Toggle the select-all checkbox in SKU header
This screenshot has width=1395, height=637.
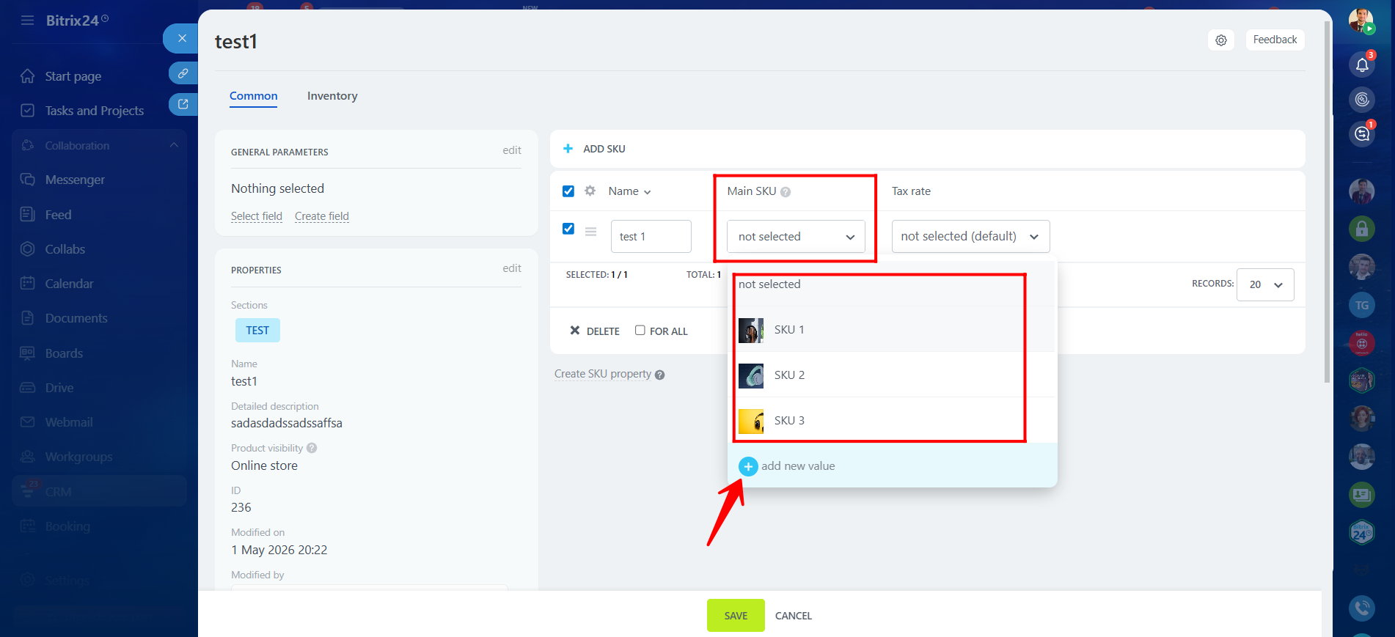[568, 191]
